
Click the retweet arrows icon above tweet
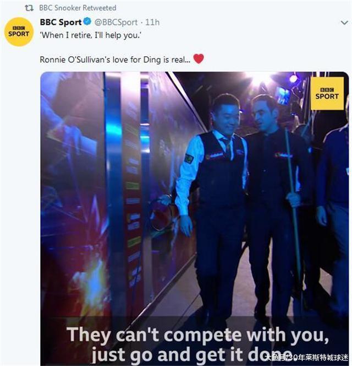click(x=29, y=8)
